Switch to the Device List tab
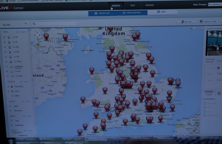 pos(102,13)
